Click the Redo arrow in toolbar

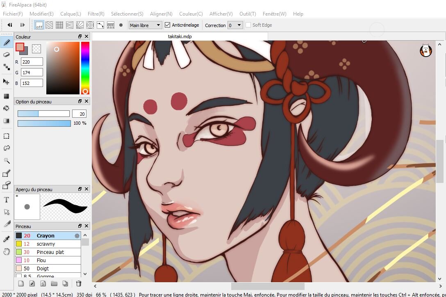[23, 25]
